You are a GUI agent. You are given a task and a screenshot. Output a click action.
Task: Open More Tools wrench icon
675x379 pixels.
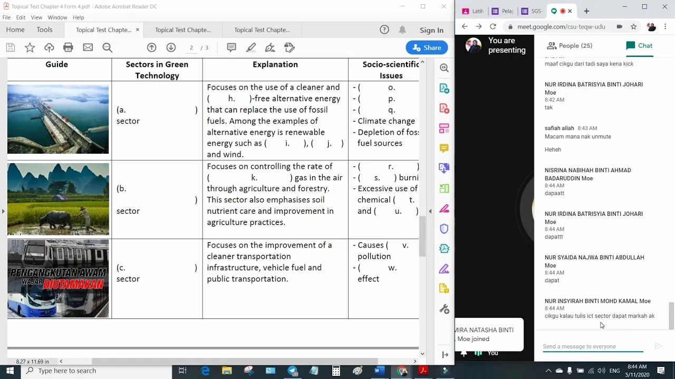(x=444, y=309)
